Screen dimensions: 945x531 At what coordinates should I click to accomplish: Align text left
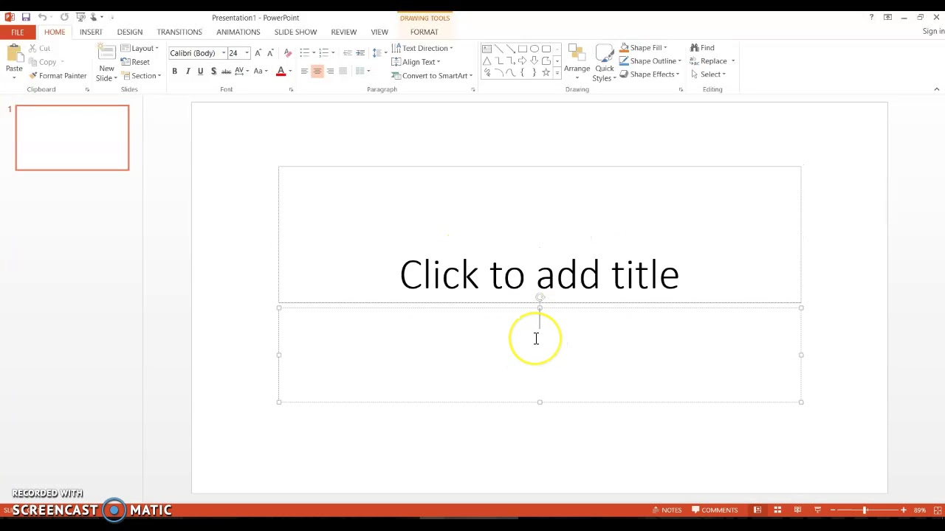pos(304,72)
